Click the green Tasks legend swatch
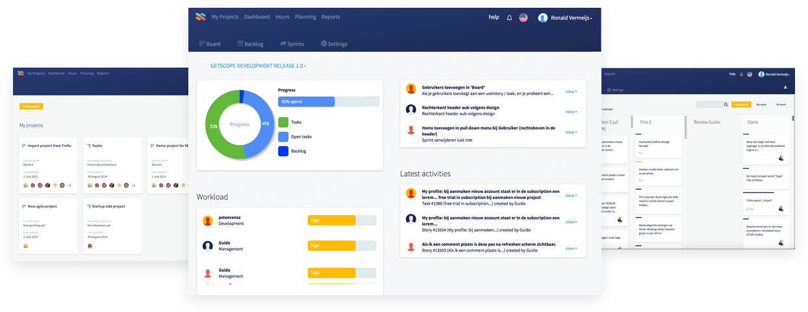 (x=283, y=122)
